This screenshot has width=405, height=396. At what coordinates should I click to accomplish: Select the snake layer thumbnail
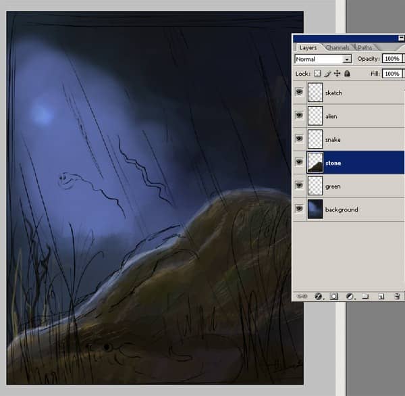[315, 139]
